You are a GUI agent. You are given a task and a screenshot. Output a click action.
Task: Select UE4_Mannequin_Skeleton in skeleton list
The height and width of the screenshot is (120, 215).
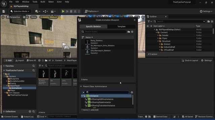[107, 52]
